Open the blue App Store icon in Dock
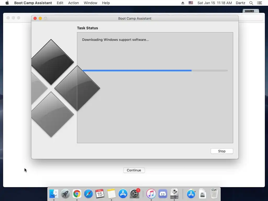The image size is (268, 201). pyautogui.click(x=123, y=194)
